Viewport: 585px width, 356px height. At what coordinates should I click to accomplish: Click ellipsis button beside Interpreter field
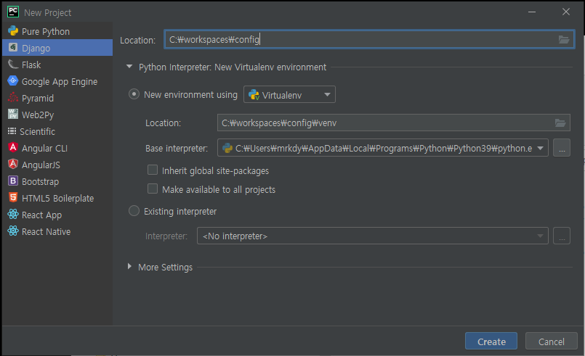click(x=562, y=236)
